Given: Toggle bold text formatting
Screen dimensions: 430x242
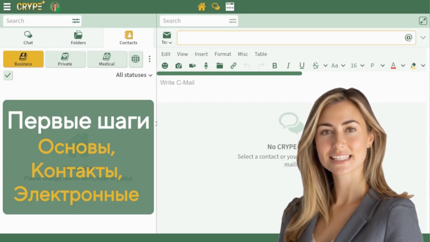Looking at the screenshot, I should click(275, 66).
